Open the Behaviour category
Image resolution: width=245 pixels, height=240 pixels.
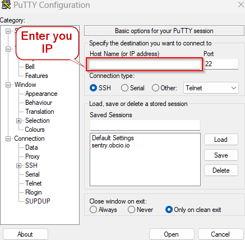[x=39, y=103]
